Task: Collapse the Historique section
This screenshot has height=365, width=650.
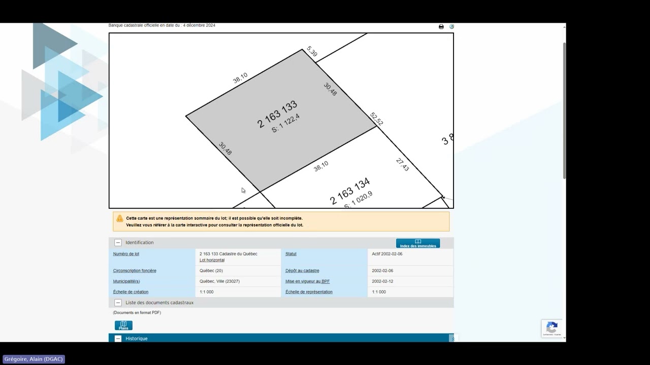Action: 118,339
